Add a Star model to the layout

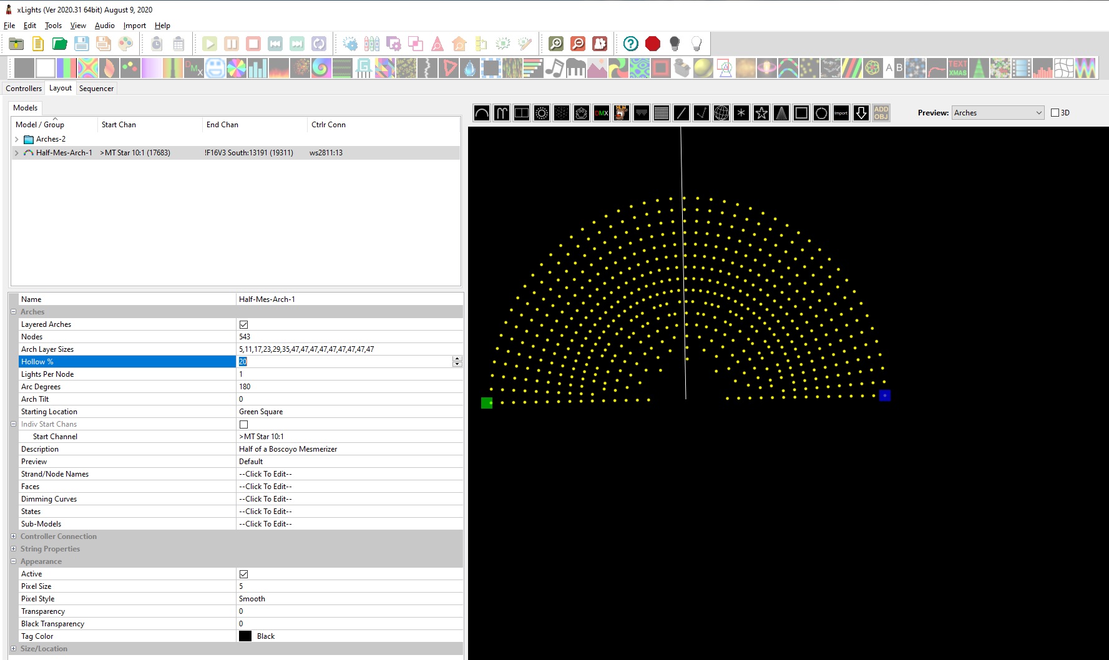tap(761, 113)
